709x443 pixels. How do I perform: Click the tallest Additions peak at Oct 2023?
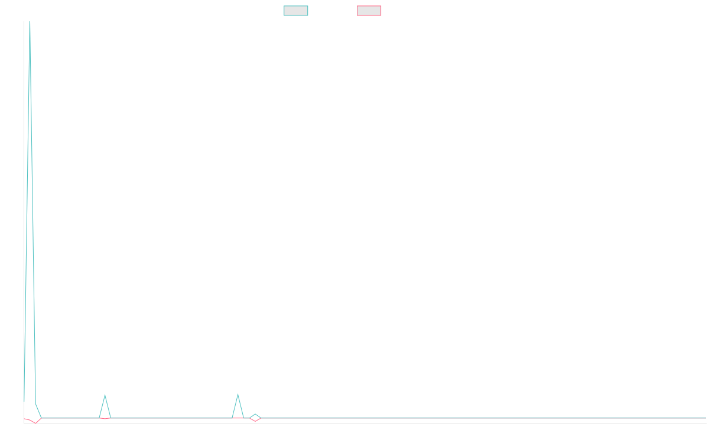[30, 22]
